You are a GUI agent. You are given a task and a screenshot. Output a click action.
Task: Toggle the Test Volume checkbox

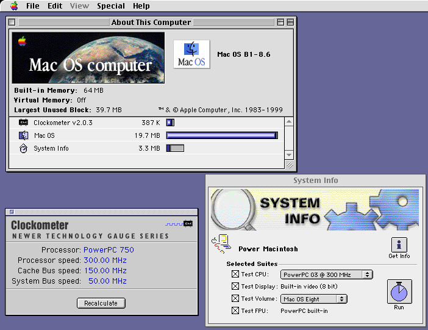[235, 298]
